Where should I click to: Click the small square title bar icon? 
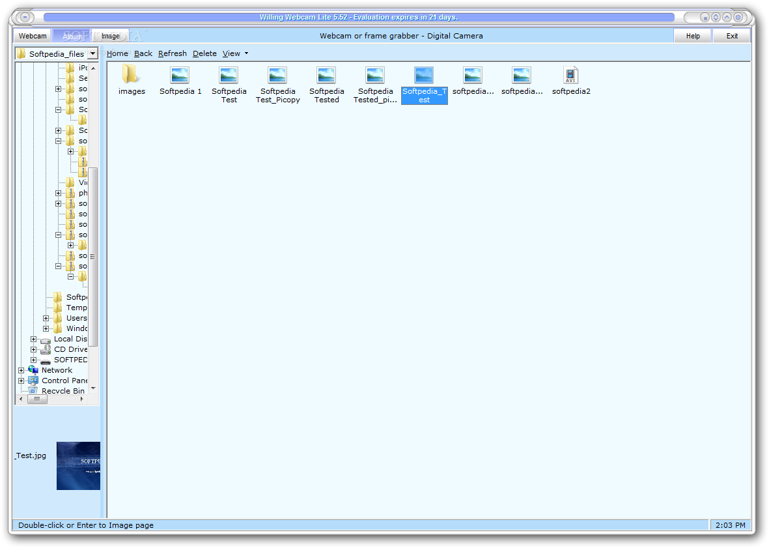[705, 17]
